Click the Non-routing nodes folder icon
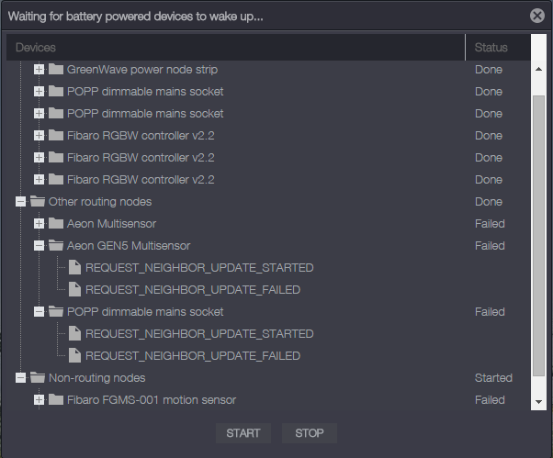The height and width of the screenshot is (458, 553). click(38, 378)
